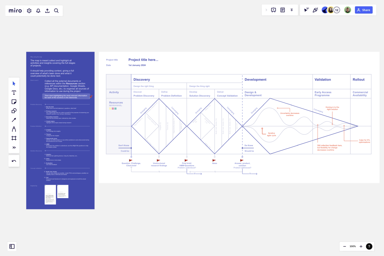Viewport: 384px width, 256px height.
Task: Click the Share button
Action: pyautogui.click(x=364, y=10)
